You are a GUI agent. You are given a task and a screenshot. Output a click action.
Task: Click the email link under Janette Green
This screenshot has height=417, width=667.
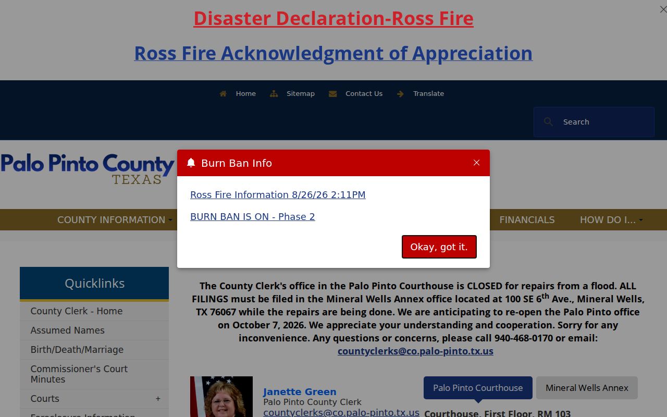[341, 412]
